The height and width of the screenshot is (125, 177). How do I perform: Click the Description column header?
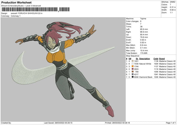145,59
